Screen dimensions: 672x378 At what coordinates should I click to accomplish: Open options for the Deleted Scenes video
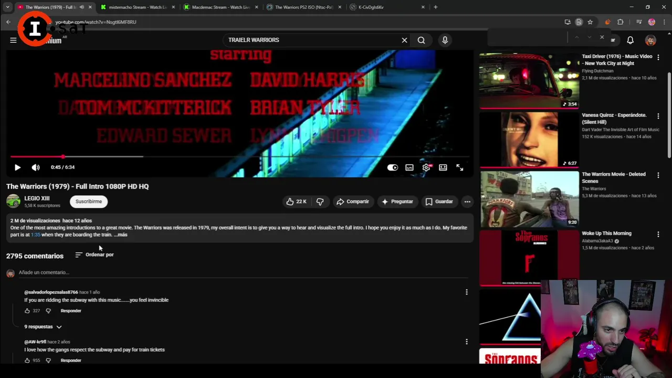pos(658,175)
